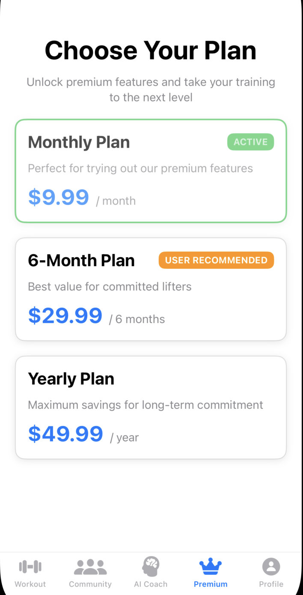Select the $29.99 six-month price
The height and width of the screenshot is (595, 303).
(x=65, y=315)
